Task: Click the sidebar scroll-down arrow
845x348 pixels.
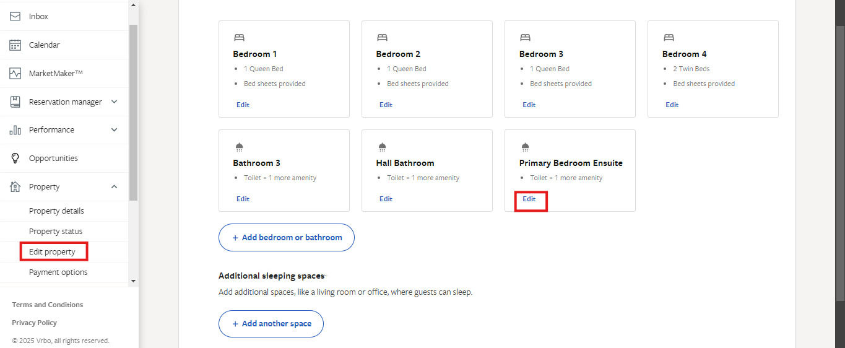Action: [133, 281]
